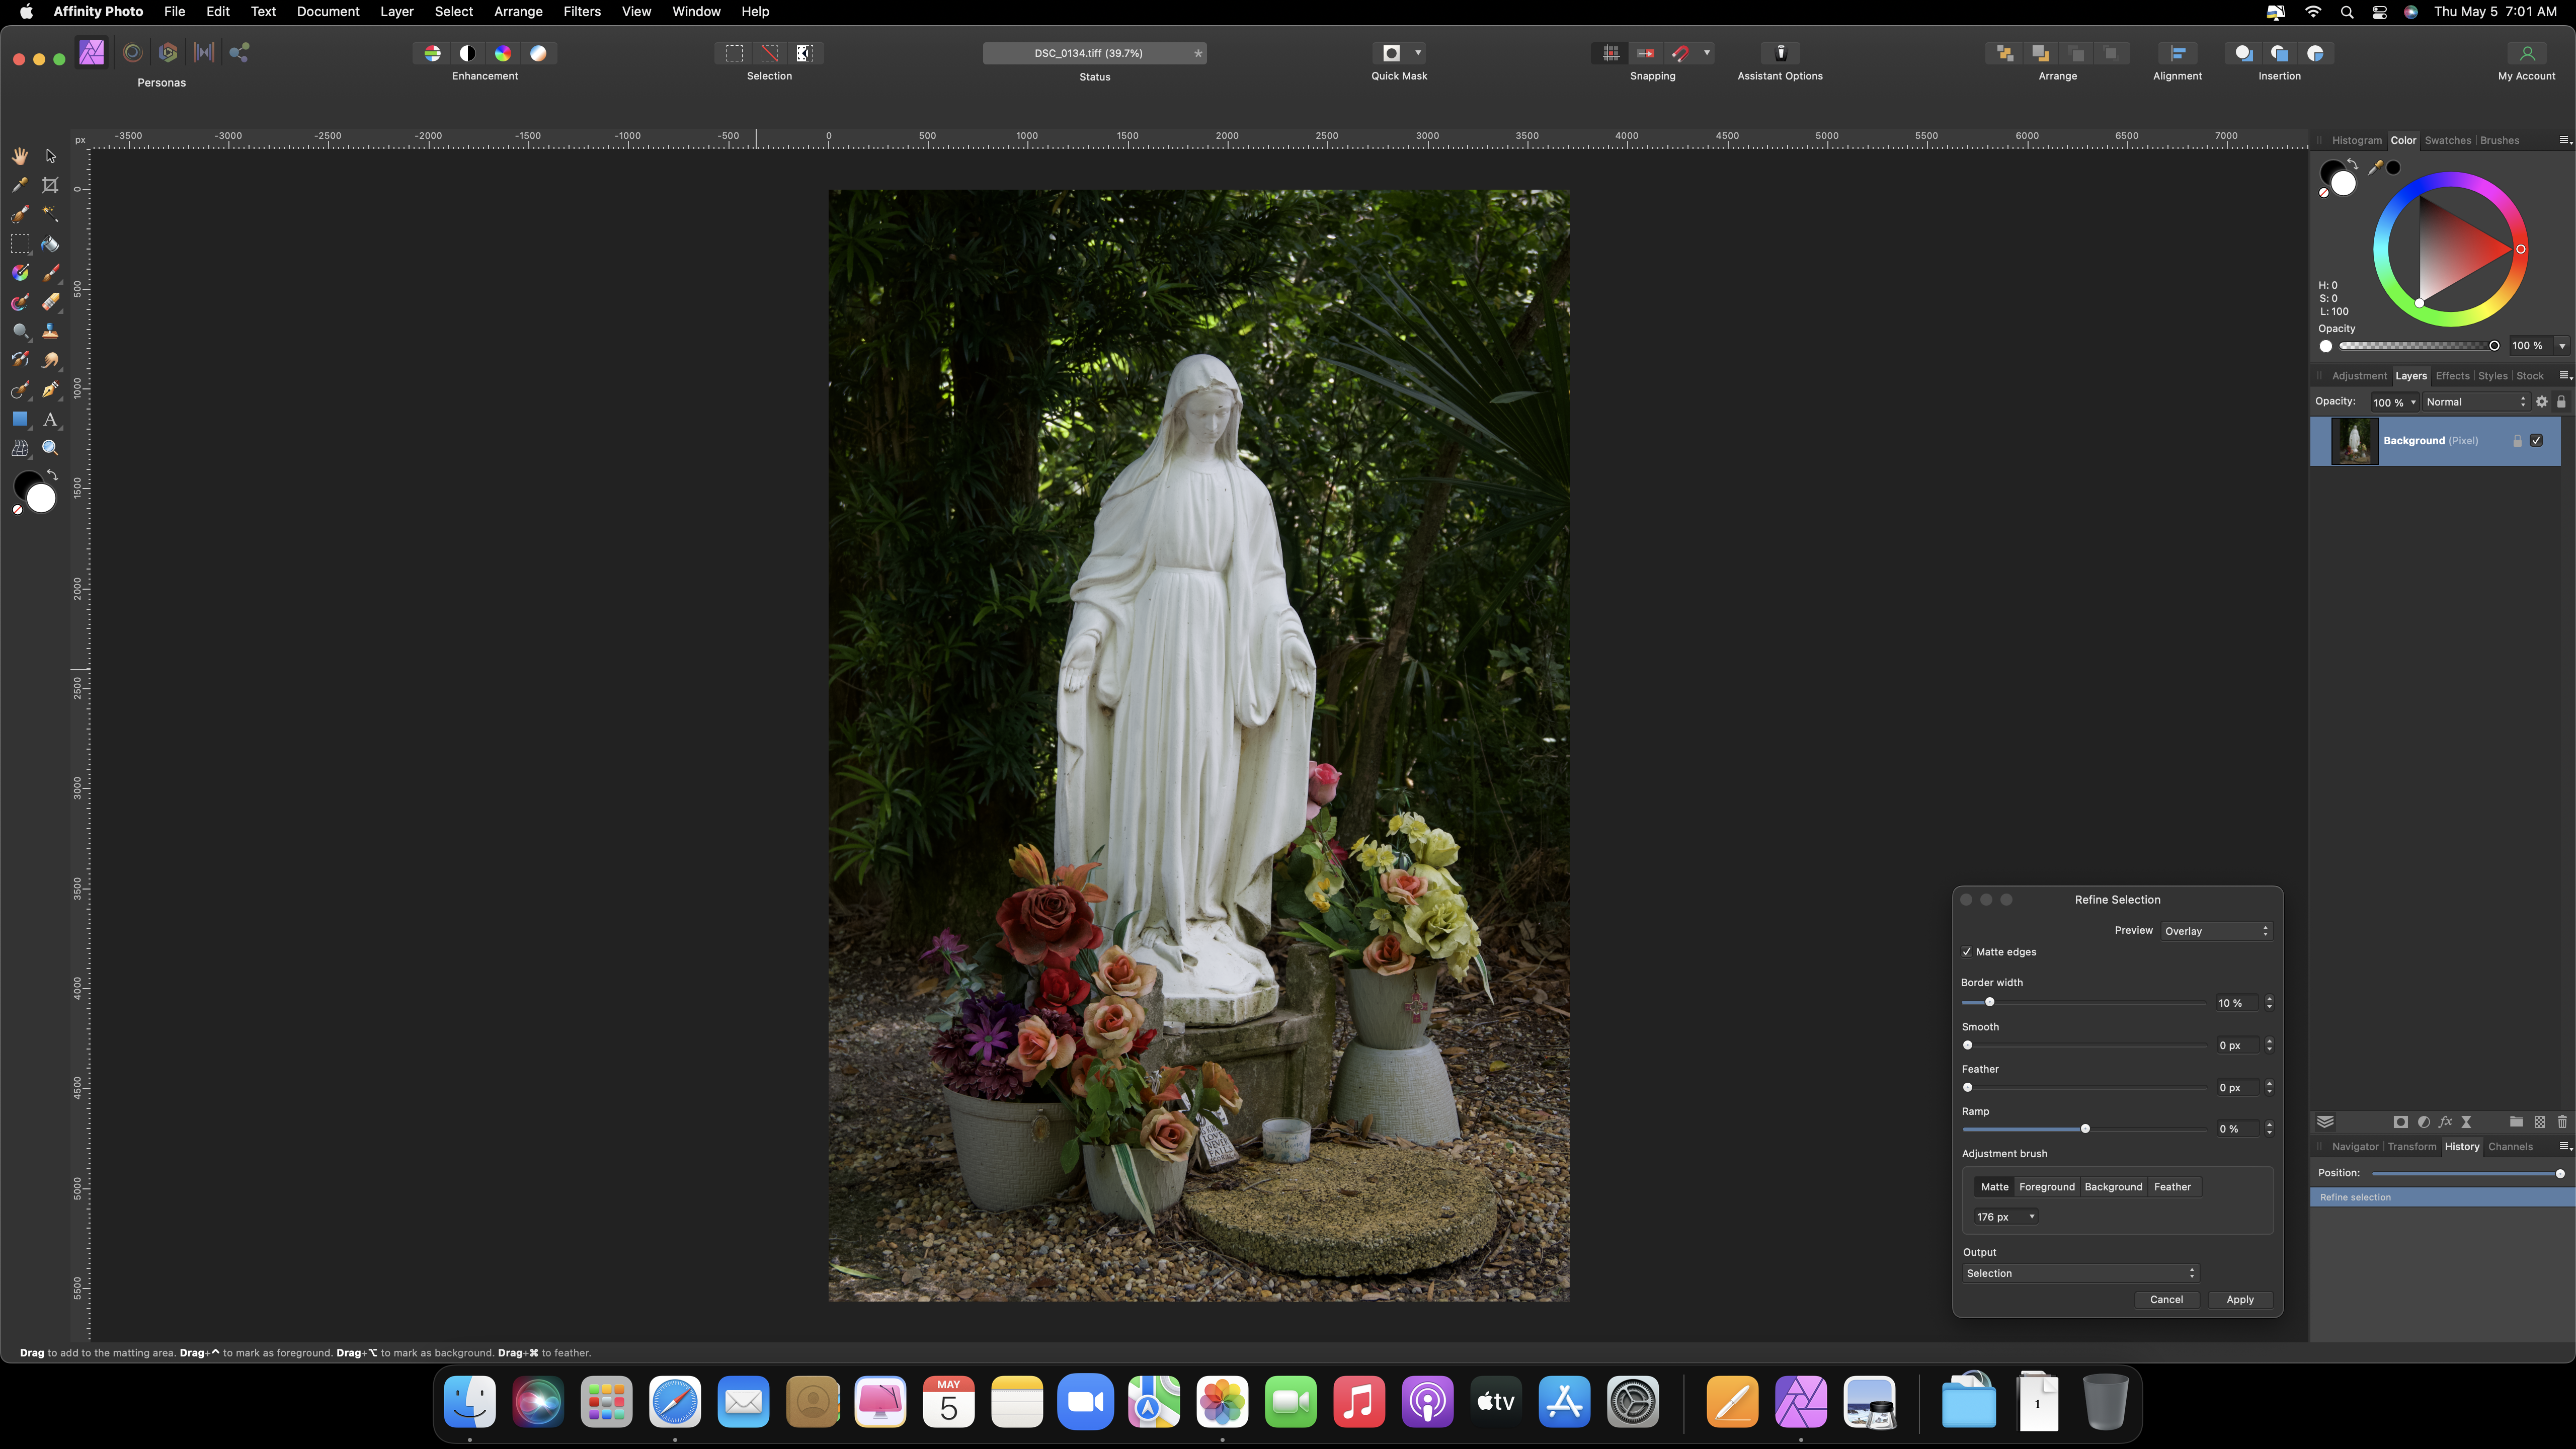Screen dimensions: 2576x1449
Task: Click the Border width slider
Action: [2084, 1002]
